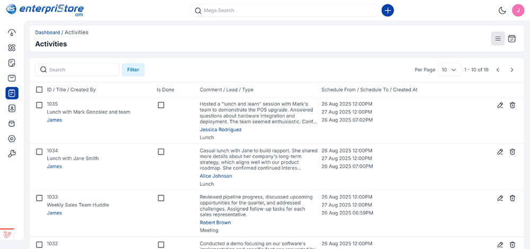Click 26 Aug 2025 07:02PM created time
The width and height of the screenshot is (530, 249).
pyautogui.click(x=347, y=120)
